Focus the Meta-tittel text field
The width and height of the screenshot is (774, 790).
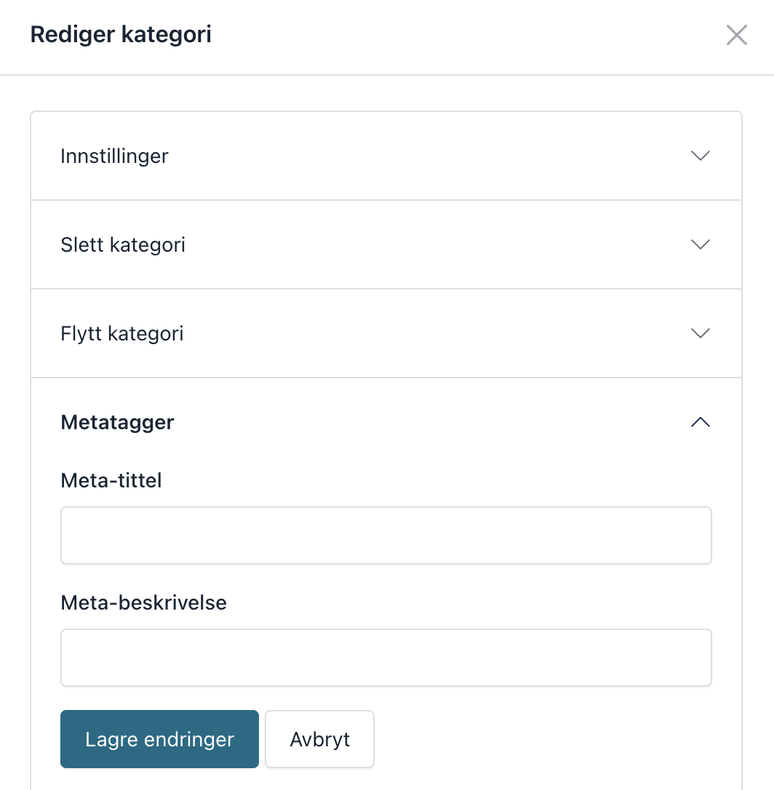click(x=386, y=535)
